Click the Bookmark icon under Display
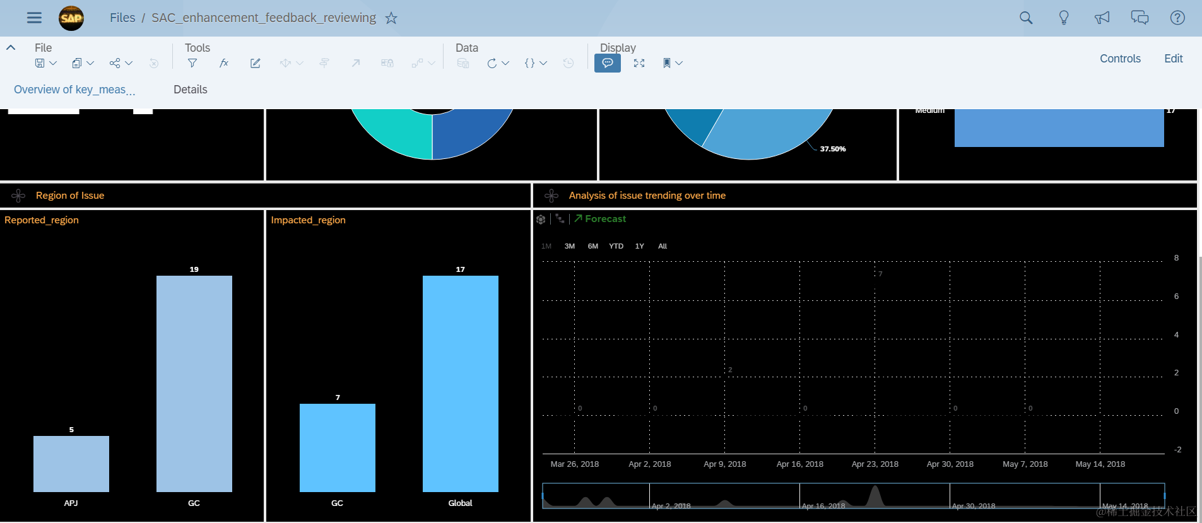This screenshot has width=1202, height=523. pos(667,63)
